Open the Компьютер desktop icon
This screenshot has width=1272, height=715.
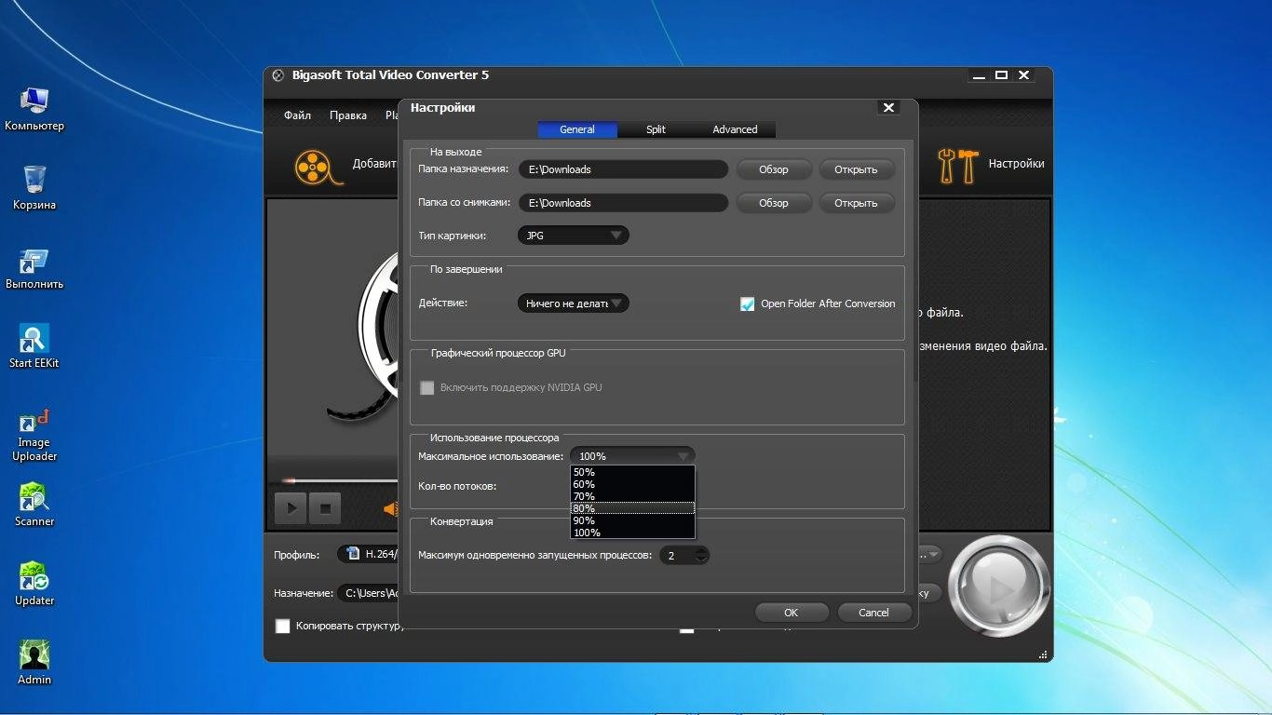click(34, 109)
